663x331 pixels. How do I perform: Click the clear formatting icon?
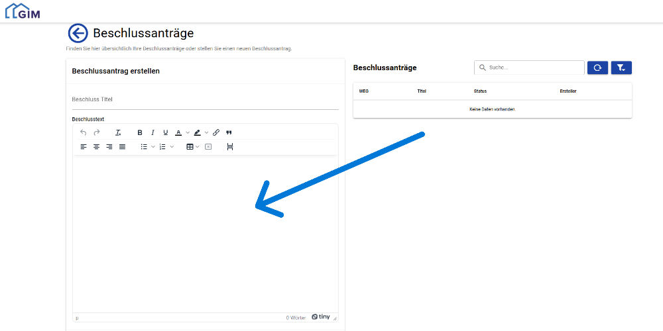click(118, 132)
